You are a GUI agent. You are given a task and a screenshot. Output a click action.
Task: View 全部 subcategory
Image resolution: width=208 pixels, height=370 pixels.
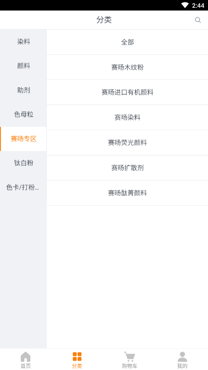click(x=127, y=42)
